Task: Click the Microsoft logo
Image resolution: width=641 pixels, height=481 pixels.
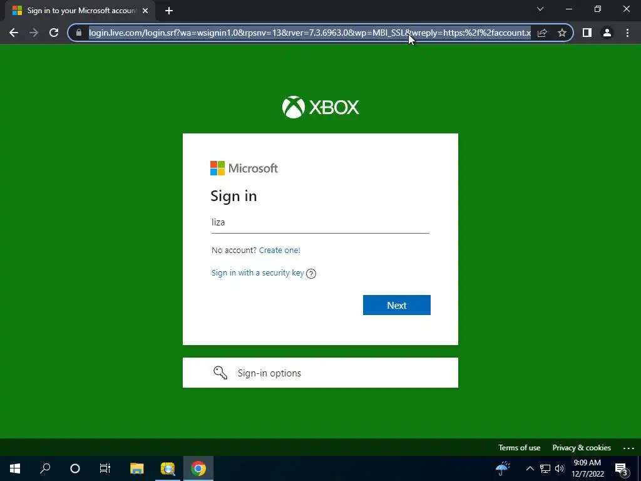Action: (x=244, y=168)
